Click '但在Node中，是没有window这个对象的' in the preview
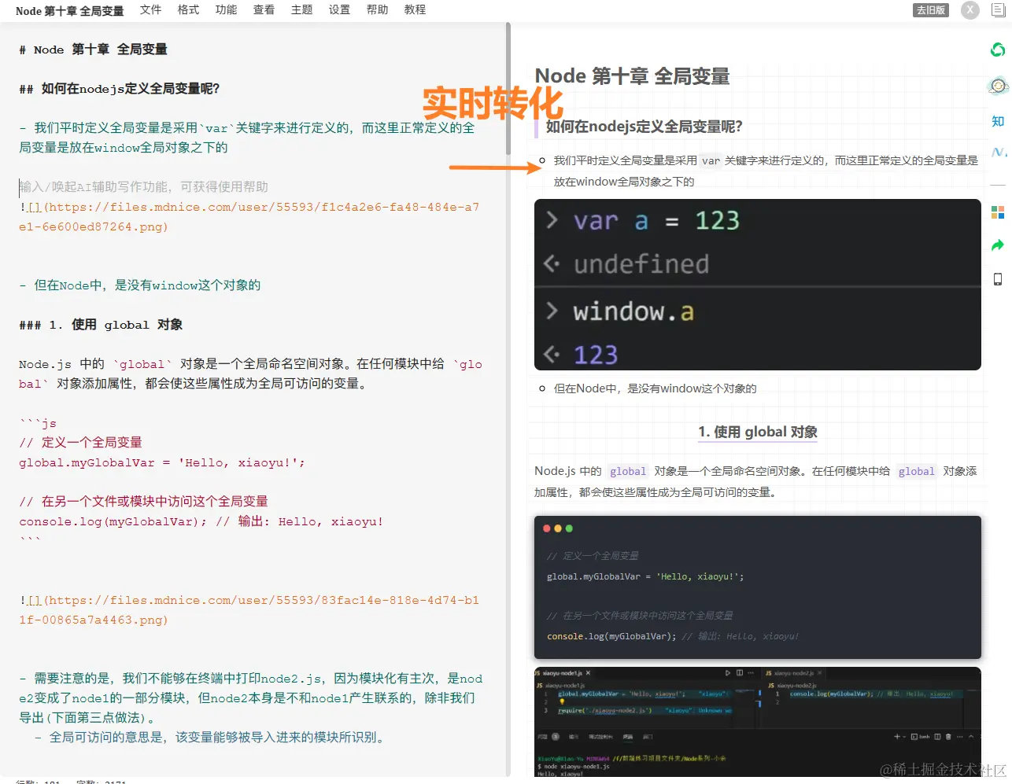1012x784 pixels. 656,388
